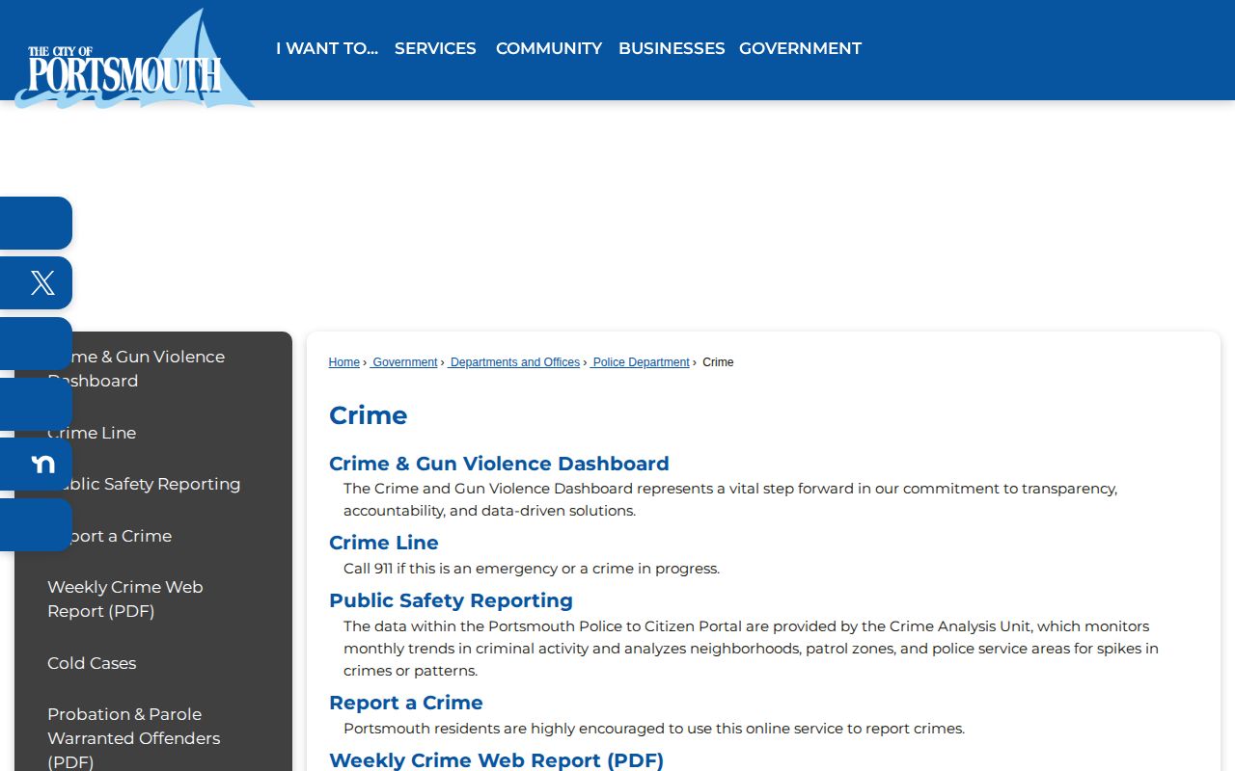Open Weekly Crime Web Report (PDF) in the sidebar

125,598
